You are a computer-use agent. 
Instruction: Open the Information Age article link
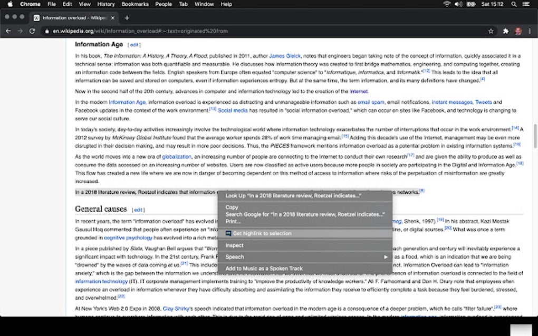click(x=127, y=102)
